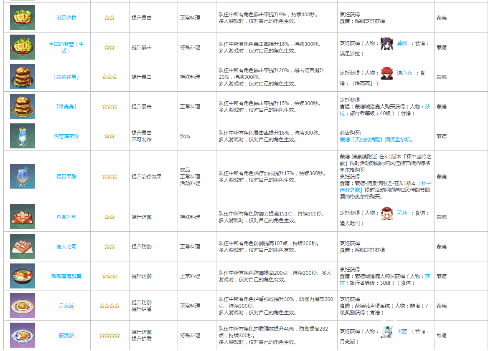Follow the 迪卢克 character link
This screenshot has width=493, height=351.
[404, 73]
